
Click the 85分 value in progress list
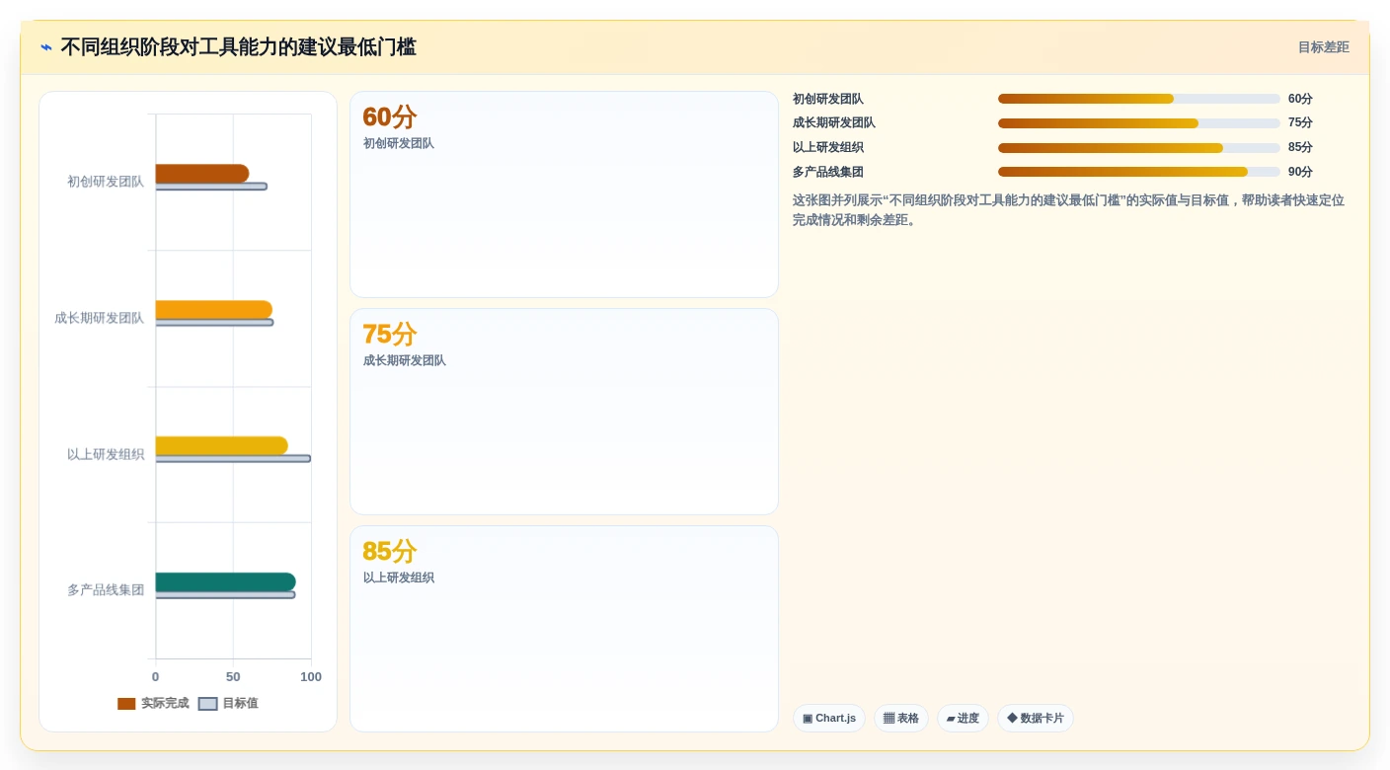1300,148
